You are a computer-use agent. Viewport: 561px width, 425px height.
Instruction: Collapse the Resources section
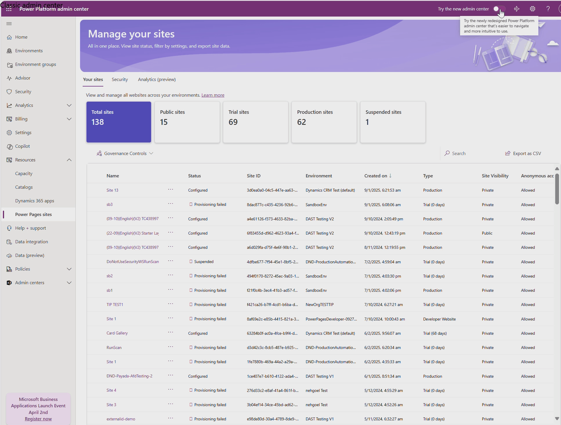[69, 160]
